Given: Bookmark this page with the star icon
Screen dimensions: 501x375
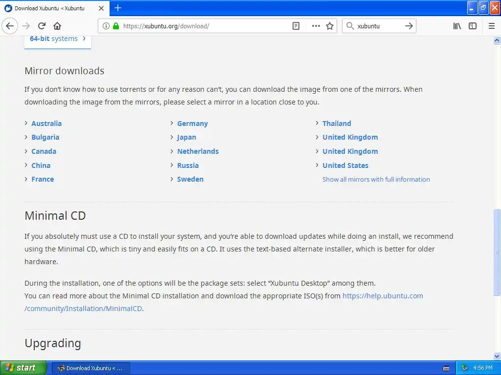Looking at the screenshot, I should [x=330, y=26].
